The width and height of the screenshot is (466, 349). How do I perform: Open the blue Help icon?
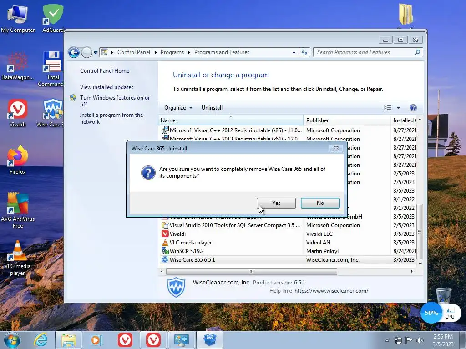(413, 108)
